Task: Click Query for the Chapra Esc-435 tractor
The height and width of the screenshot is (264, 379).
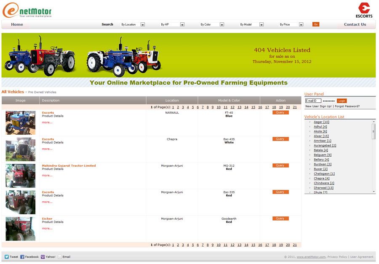Action: [280, 139]
